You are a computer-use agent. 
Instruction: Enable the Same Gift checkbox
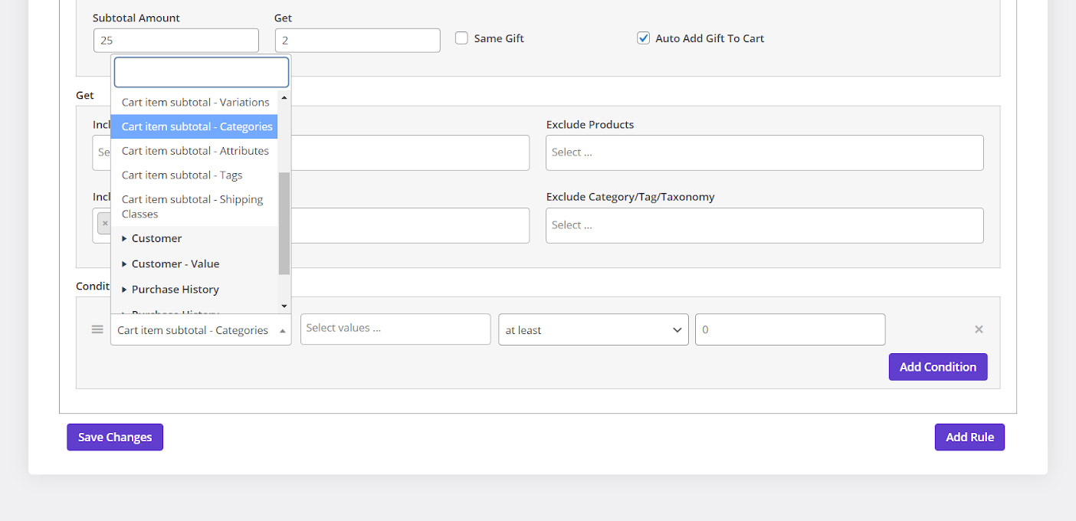coord(461,38)
